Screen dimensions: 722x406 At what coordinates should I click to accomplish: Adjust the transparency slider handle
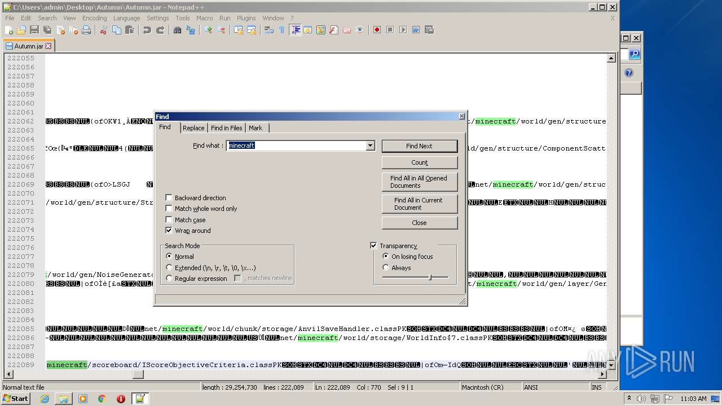pos(430,277)
